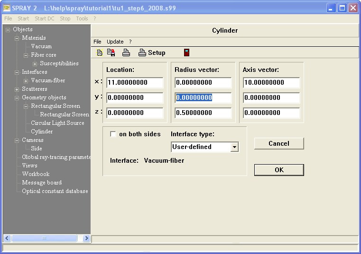This screenshot has height=254, width=361.
Task: Click the red exit door icon
Action: (187, 53)
